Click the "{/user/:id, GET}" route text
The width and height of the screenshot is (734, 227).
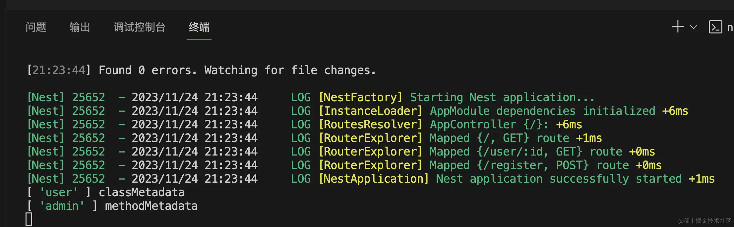point(529,152)
